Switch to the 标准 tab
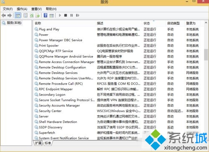 [x=48, y=143]
